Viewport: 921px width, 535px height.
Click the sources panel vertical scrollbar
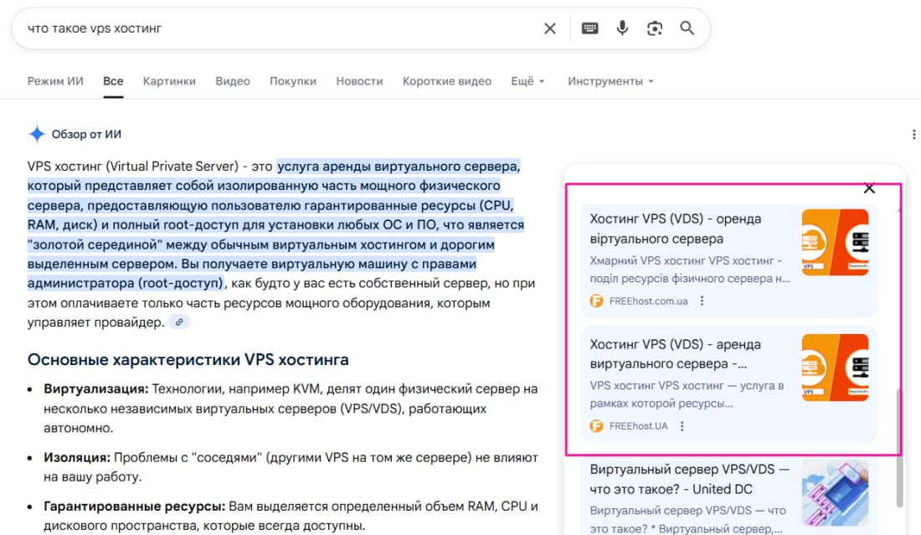click(x=900, y=448)
